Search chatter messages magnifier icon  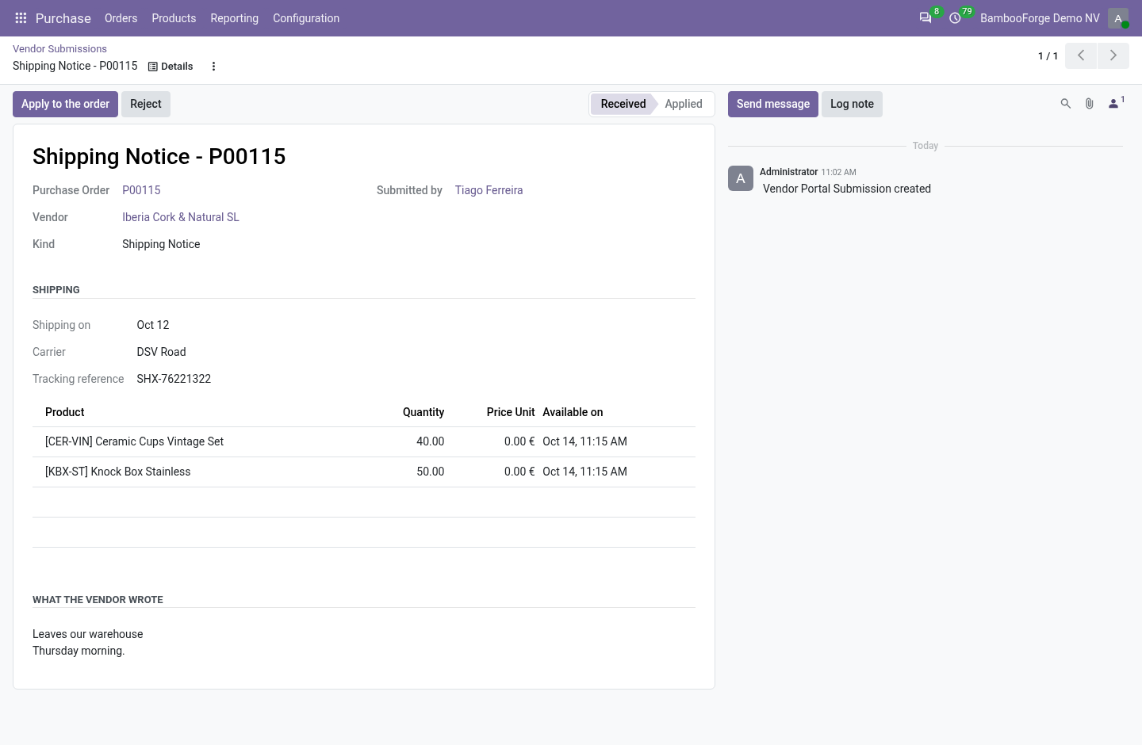coord(1066,104)
